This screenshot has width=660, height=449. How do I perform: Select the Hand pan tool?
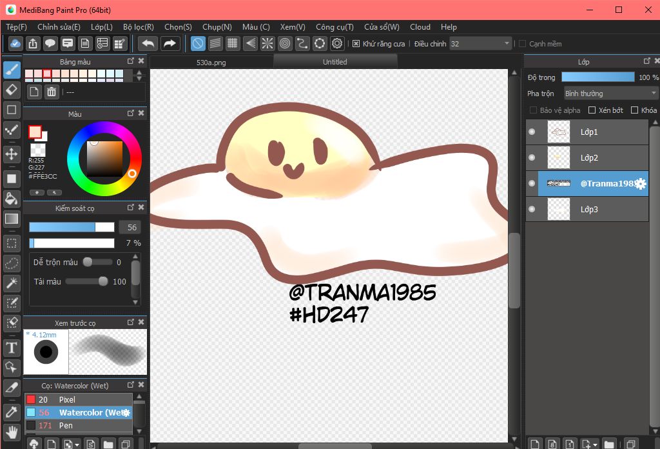[12, 432]
